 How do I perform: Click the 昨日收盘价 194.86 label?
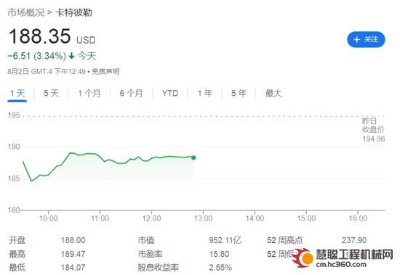pos(373,130)
